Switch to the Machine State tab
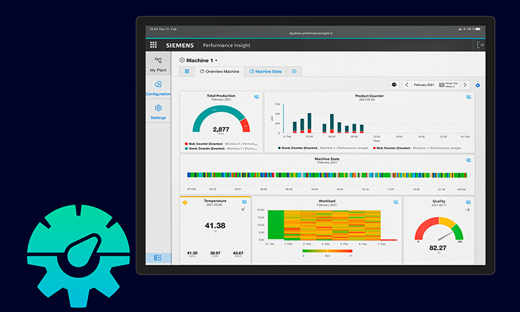The height and width of the screenshot is (312, 520). pyautogui.click(x=266, y=71)
